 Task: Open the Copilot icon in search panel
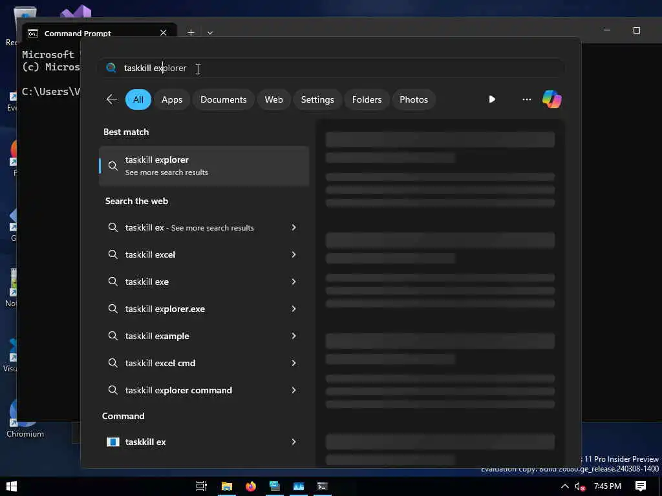point(552,99)
